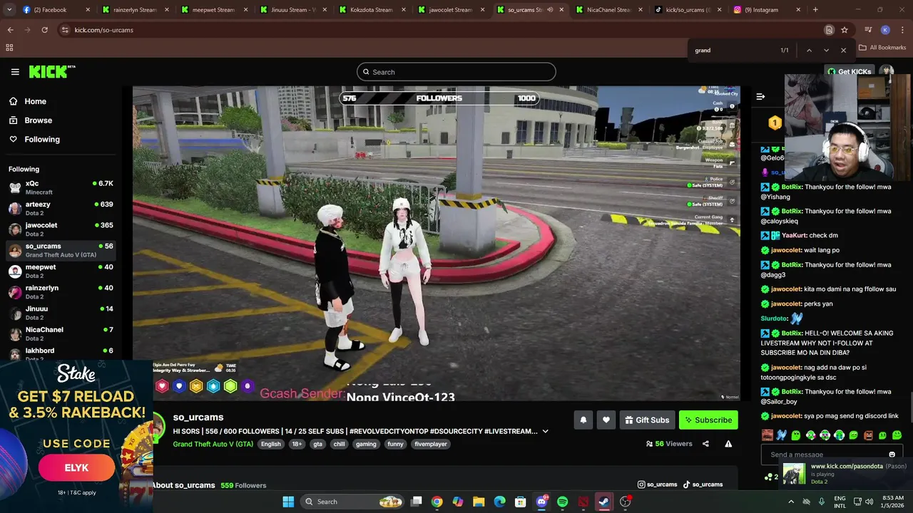913x513 pixels.
Task: Click the Grand Theft Auto V category link
Action: [x=213, y=444]
